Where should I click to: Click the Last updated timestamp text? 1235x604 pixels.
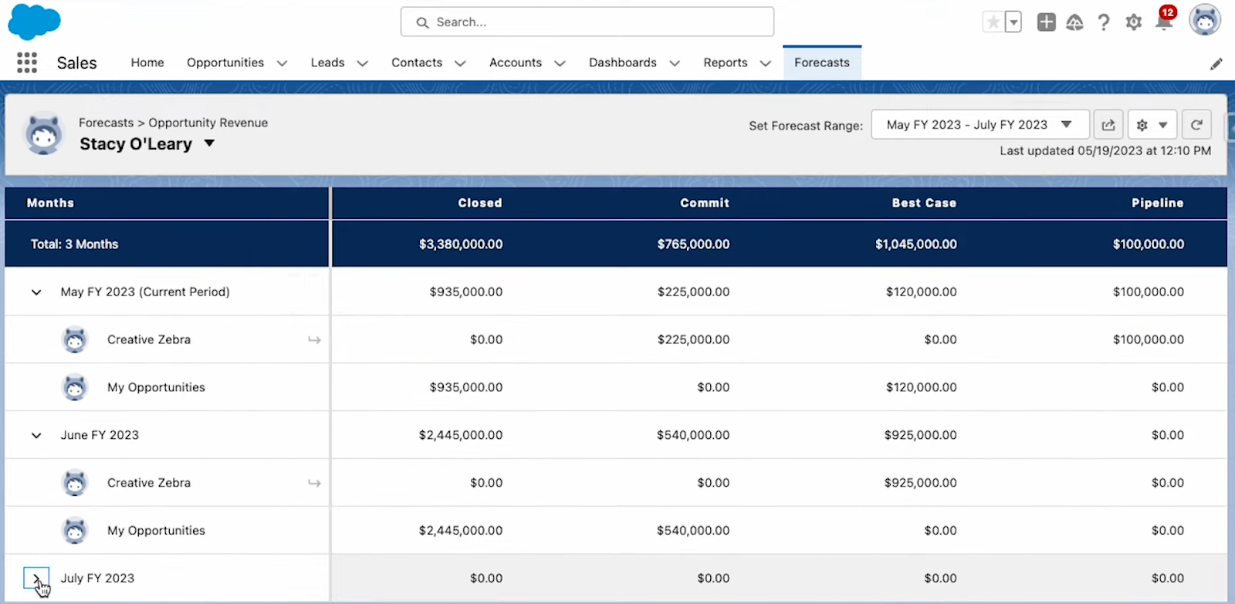pyautogui.click(x=1105, y=150)
